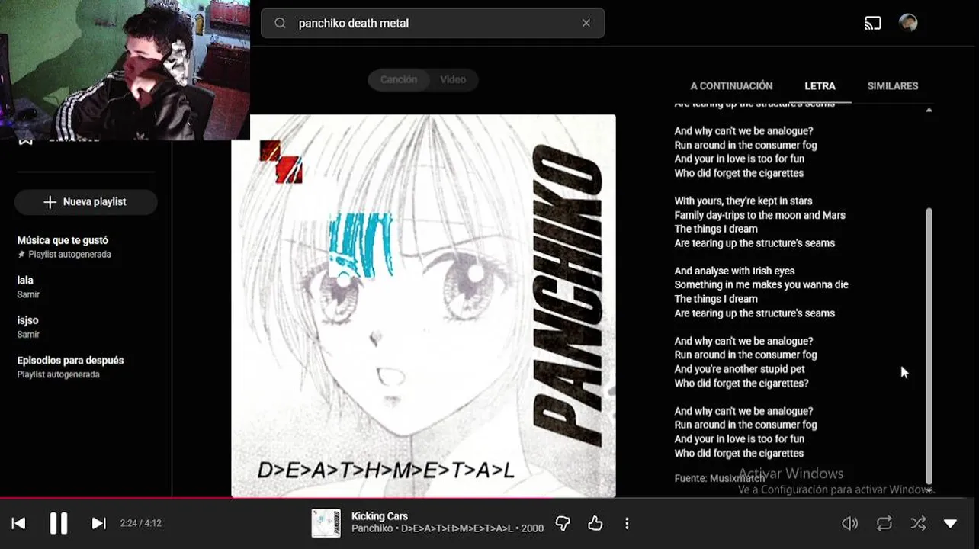Clear the search field with X
The width and height of the screenshot is (979, 549).
click(x=586, y=23)
